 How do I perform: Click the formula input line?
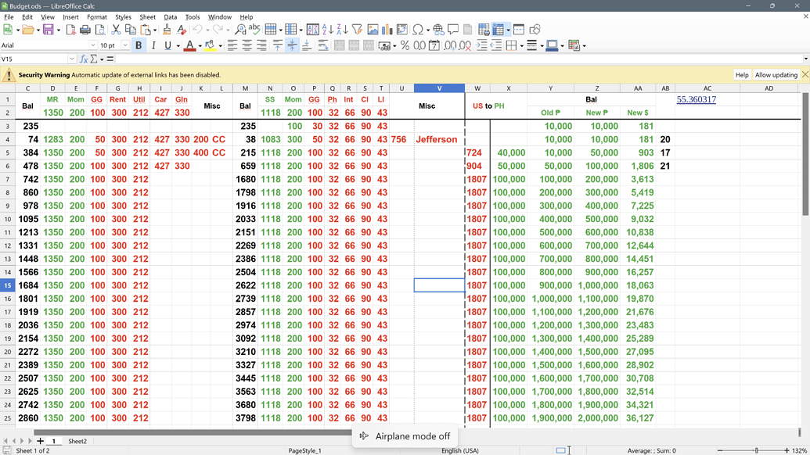454,59
